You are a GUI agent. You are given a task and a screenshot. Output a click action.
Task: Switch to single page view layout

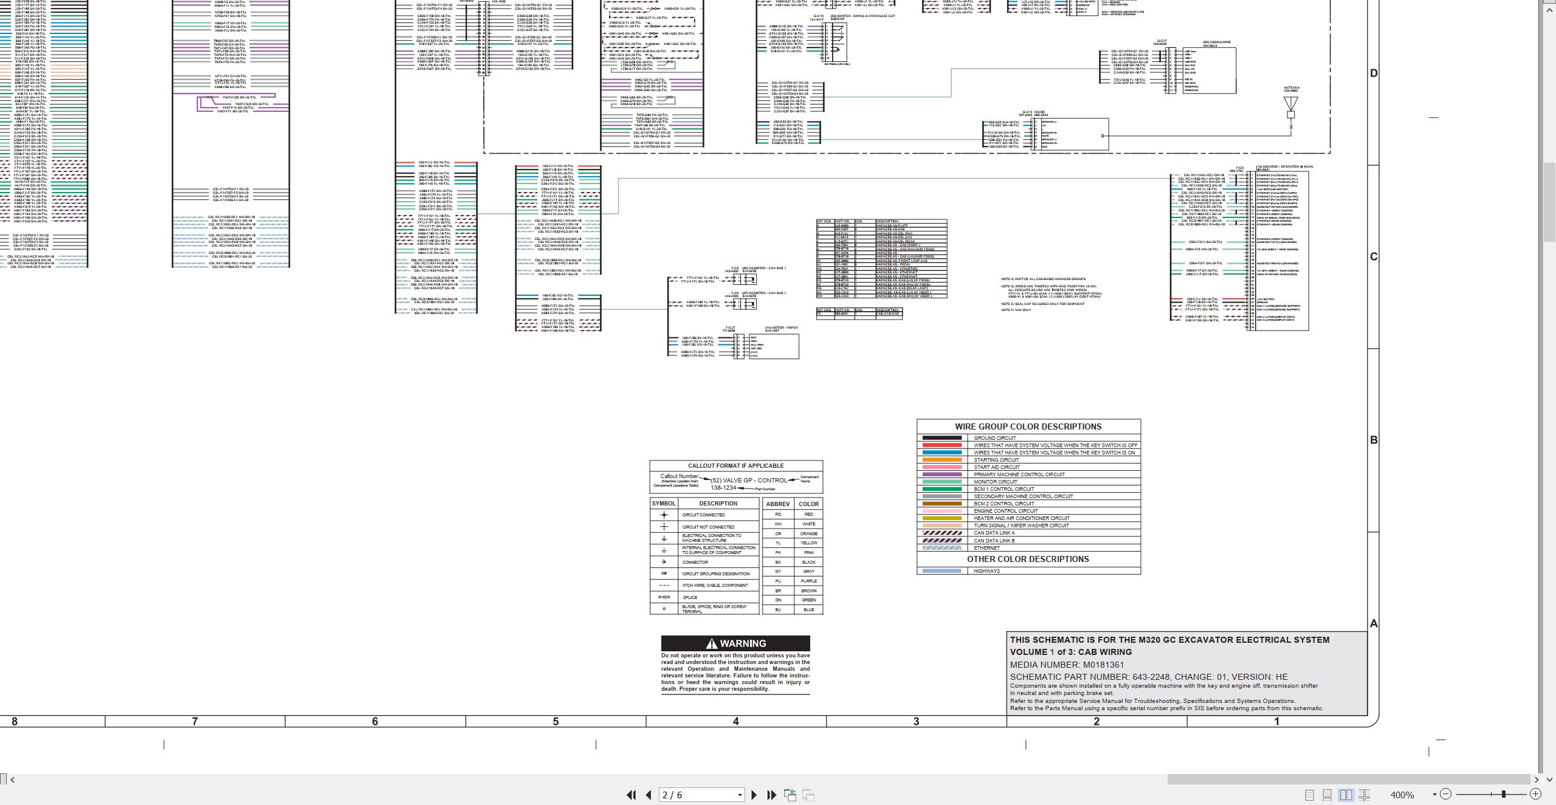[x=1310, y=795]
